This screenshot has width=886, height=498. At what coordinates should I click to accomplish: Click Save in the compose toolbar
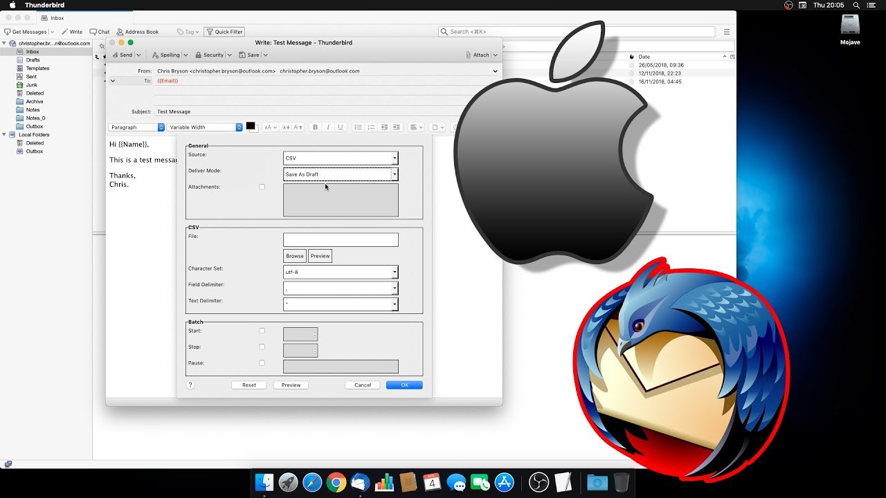pos(249,55)
